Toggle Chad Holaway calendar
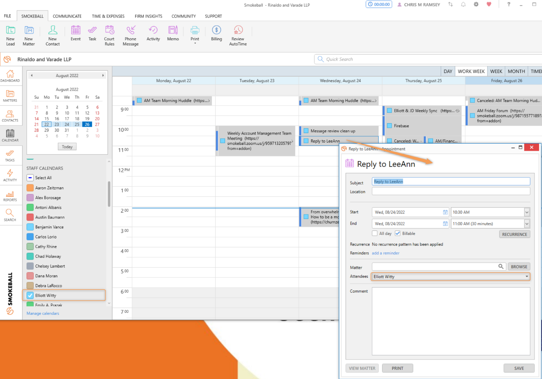The image size is (542, 379). (30, 257)
